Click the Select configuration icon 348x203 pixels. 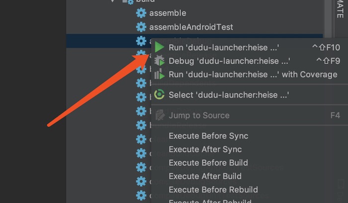(x=160, y=94)
